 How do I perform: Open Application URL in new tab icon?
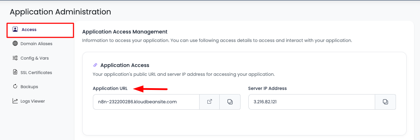pos(210,102)
